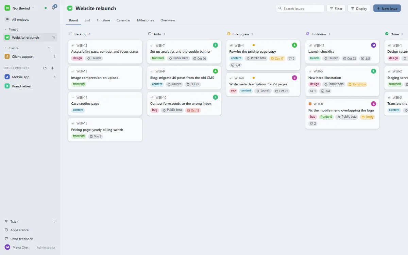Click Send feedback

point(30,239)
